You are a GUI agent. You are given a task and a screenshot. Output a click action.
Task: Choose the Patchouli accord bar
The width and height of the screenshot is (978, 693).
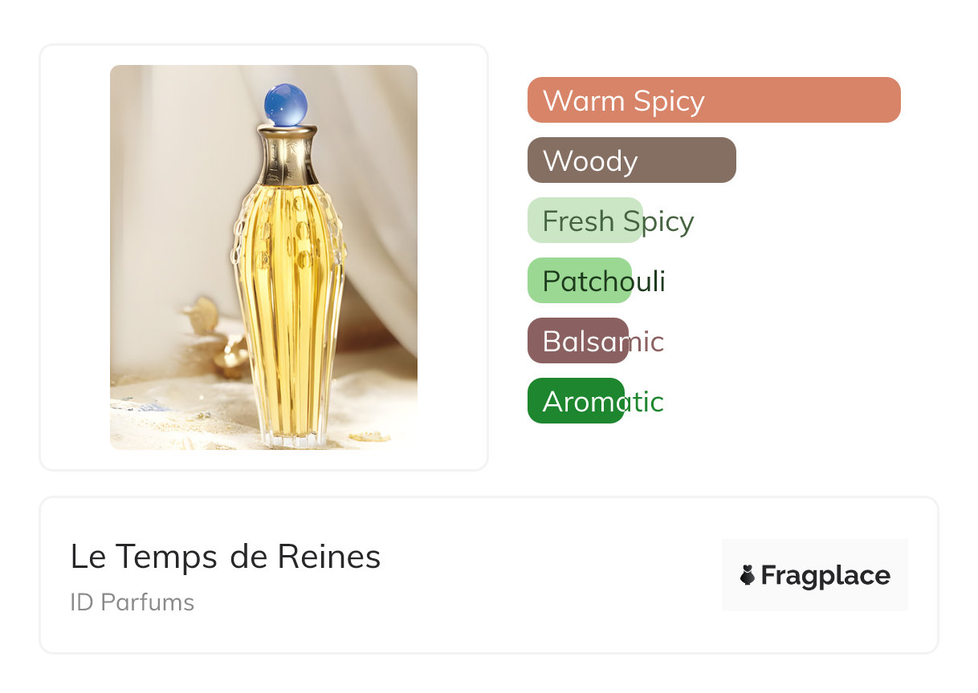click(x=579, y=281)
